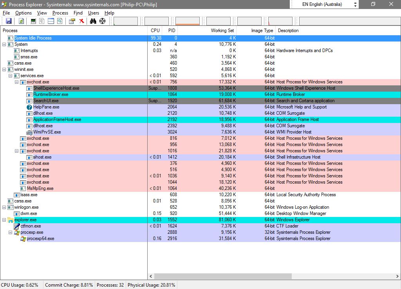Sort by the Process column header
The image size is (401, 289).
(x=74, y=31)
